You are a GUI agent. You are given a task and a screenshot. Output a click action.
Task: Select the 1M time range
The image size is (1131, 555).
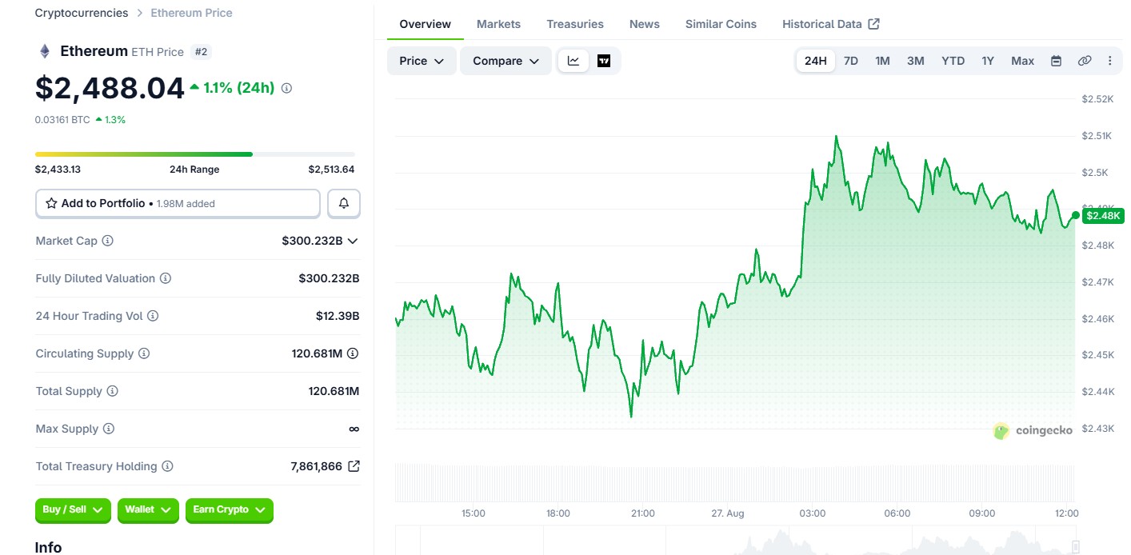[x=882, y=61]
